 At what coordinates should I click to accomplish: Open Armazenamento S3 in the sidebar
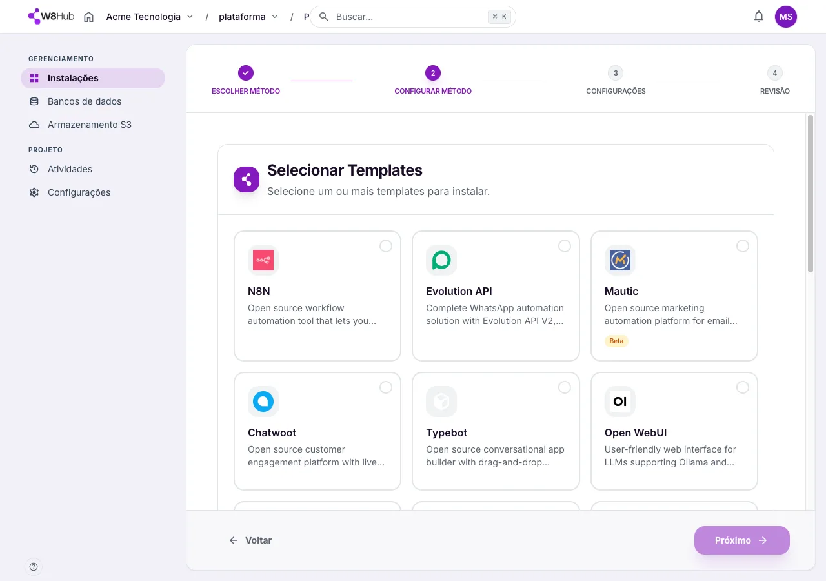93,125
